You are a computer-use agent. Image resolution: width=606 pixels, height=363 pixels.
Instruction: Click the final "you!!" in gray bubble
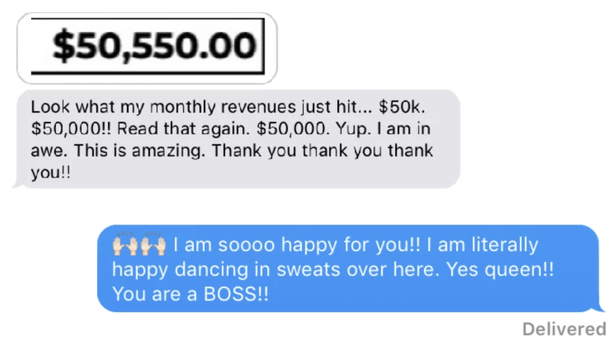click(51, 172)
